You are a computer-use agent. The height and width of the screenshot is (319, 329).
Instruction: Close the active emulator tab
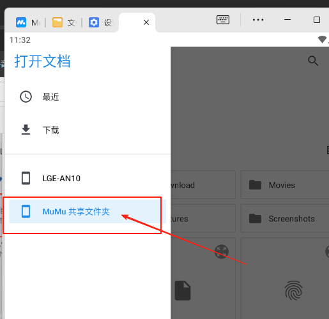click(x=146, y=22)
